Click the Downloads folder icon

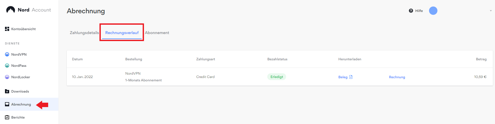tap(7, 91)
